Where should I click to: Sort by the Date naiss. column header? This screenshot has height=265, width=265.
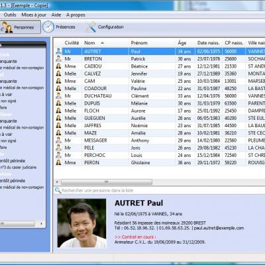click(x=208, y=43)
